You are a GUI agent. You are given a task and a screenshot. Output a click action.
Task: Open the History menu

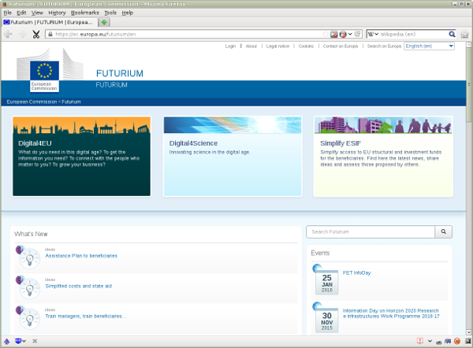(57, 13)
